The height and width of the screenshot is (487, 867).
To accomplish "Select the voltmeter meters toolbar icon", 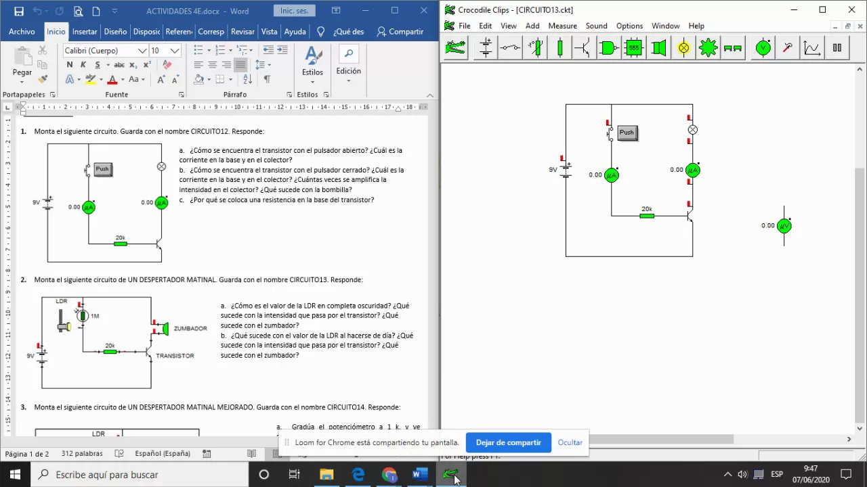I will click(763, 48).
